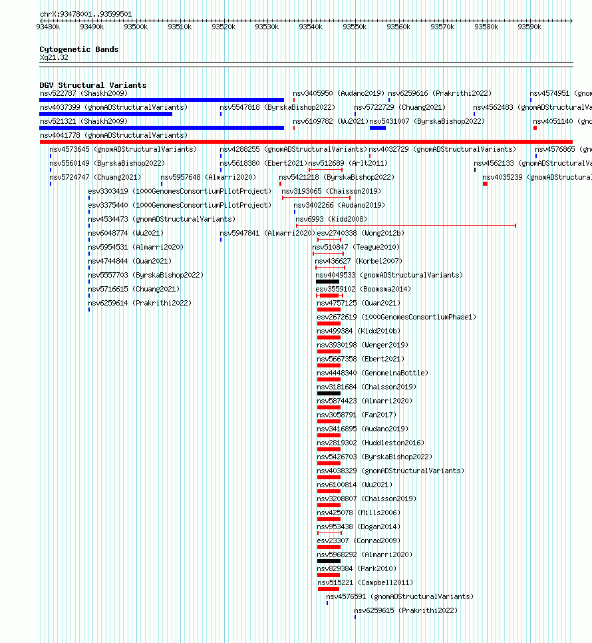
Task: Select esv2740338 (Wong2012b) variant
Action: pos(361,233)
